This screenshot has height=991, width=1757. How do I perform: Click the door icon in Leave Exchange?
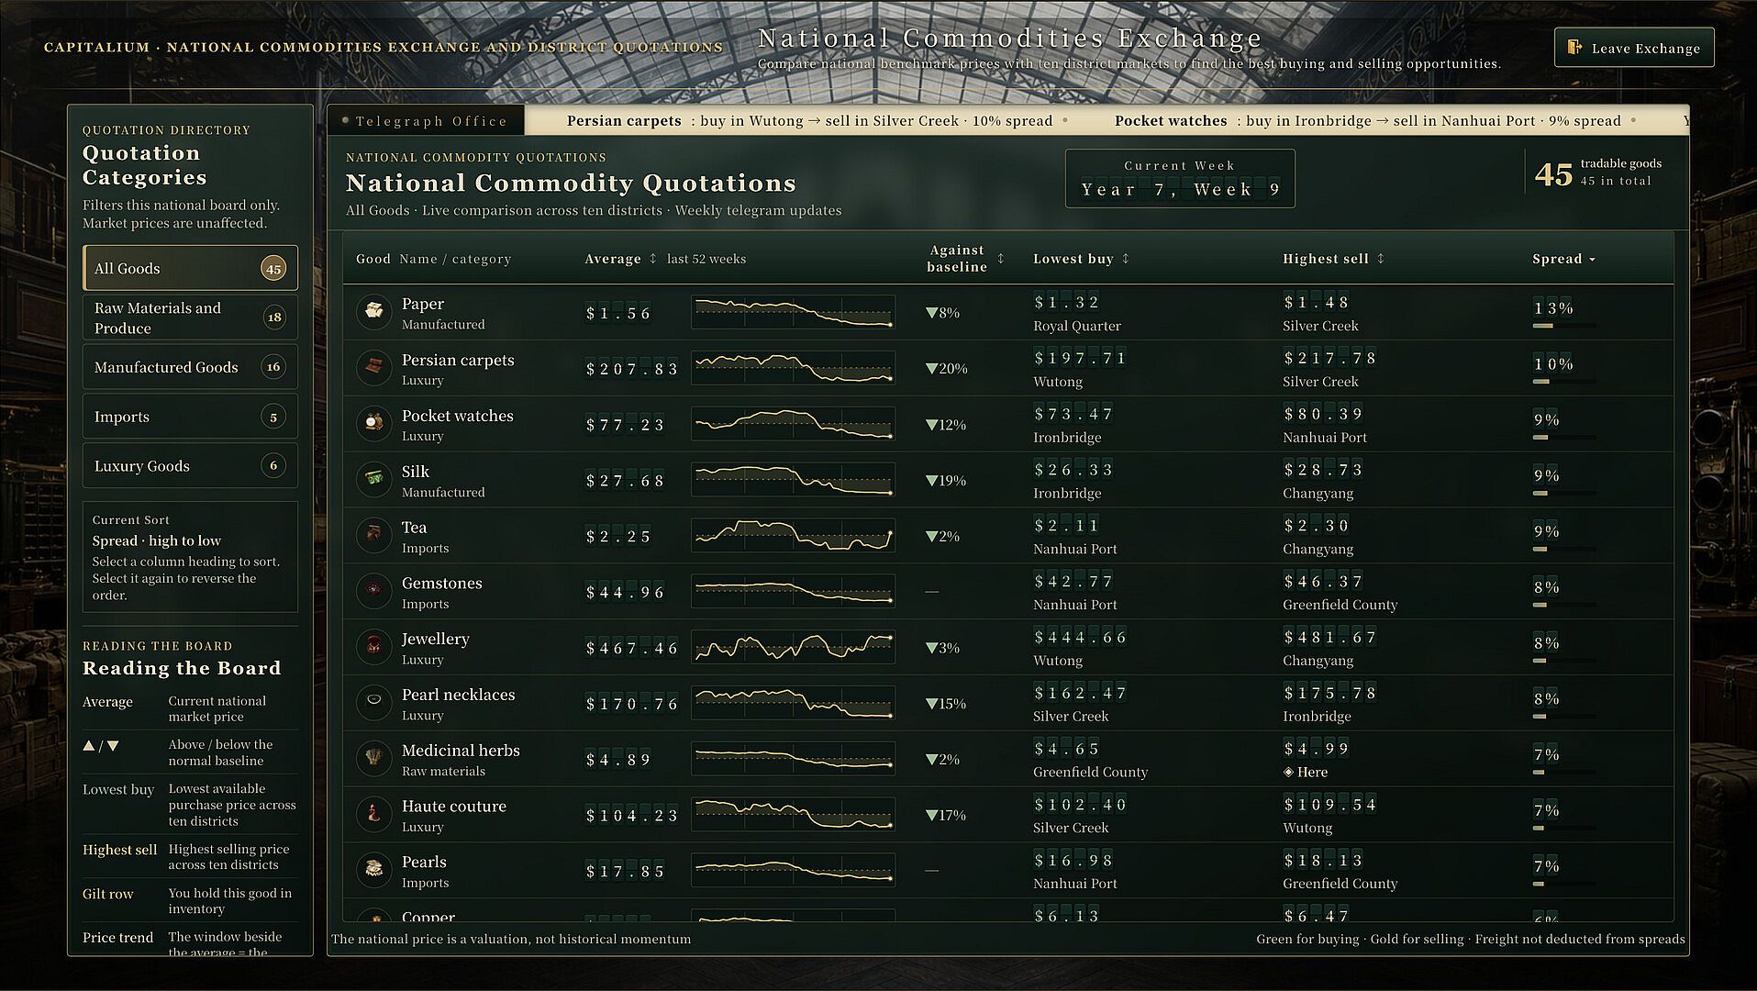(x=1574, y=48)
